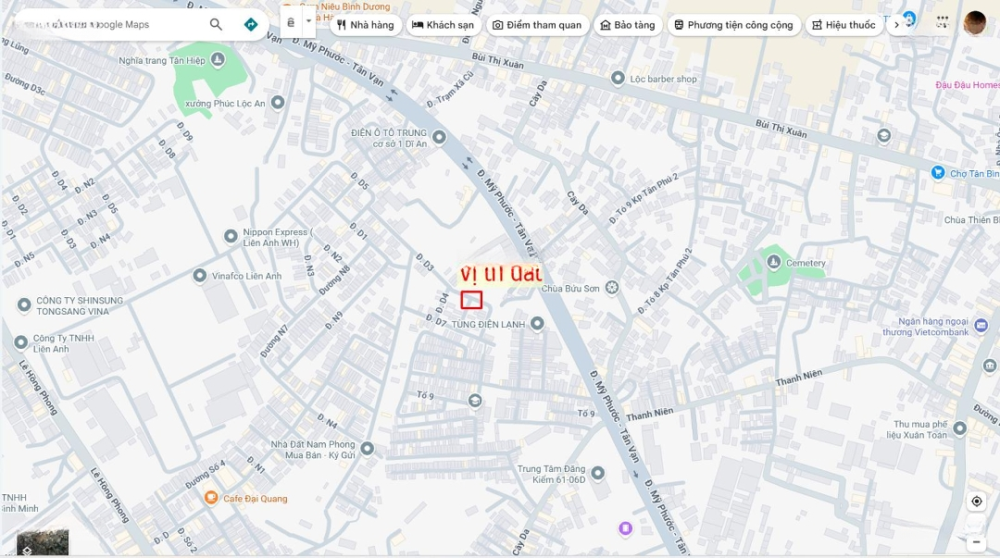Focus the Google Maps search box
The image size is (1000, 558).
pyautogui.click(x=108, y=24)
